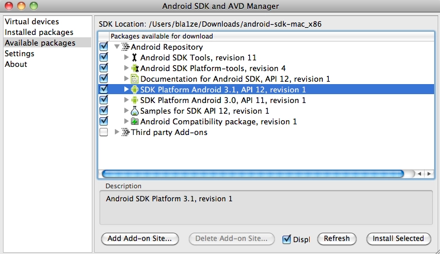This screenshot has height=254, width=440.
Task: Uncheck Android SDK Tools revision 11 checkbox
Action: click(104, 57)
